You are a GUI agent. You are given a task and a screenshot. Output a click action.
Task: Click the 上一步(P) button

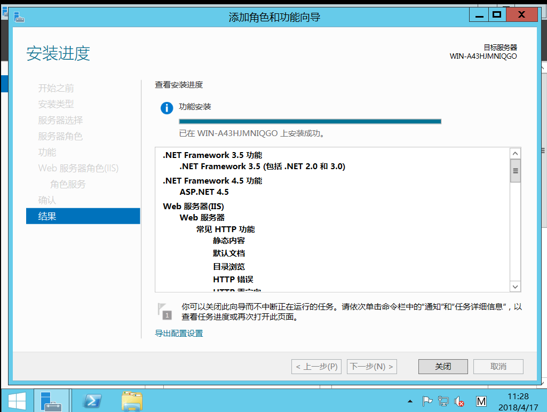pos(316,367)
